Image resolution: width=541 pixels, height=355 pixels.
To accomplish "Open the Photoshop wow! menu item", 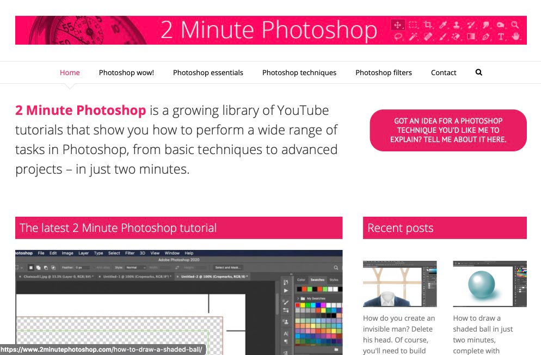I will pyautogui.click(x=126, y=72).
